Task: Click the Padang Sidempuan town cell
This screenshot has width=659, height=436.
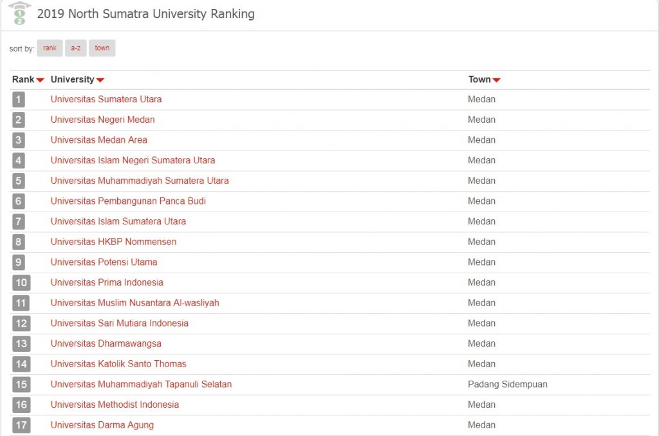Action: [x=508, y=385]
